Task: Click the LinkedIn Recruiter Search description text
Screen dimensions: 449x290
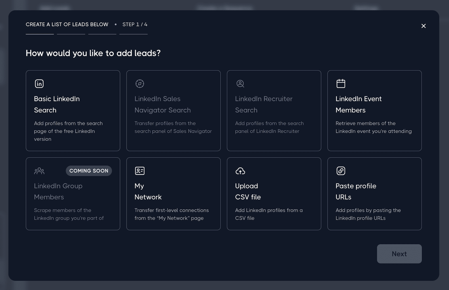Action: pos(269,127)
